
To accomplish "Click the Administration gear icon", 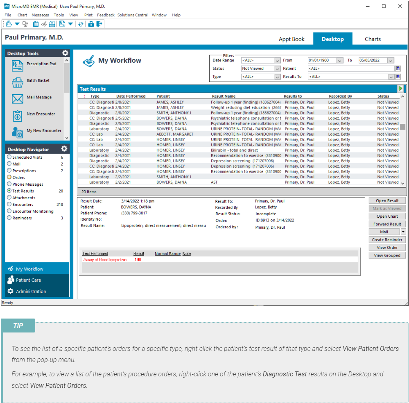I will pos(10,291).
